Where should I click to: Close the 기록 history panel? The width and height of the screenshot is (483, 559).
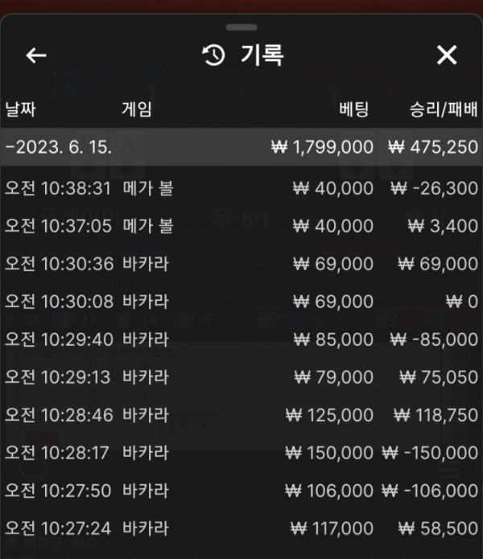(x=446, y=55)
